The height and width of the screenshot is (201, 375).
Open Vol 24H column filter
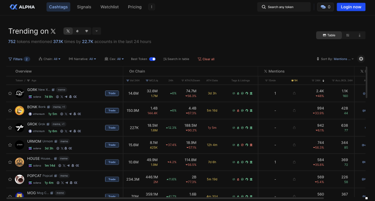(128, 80)
